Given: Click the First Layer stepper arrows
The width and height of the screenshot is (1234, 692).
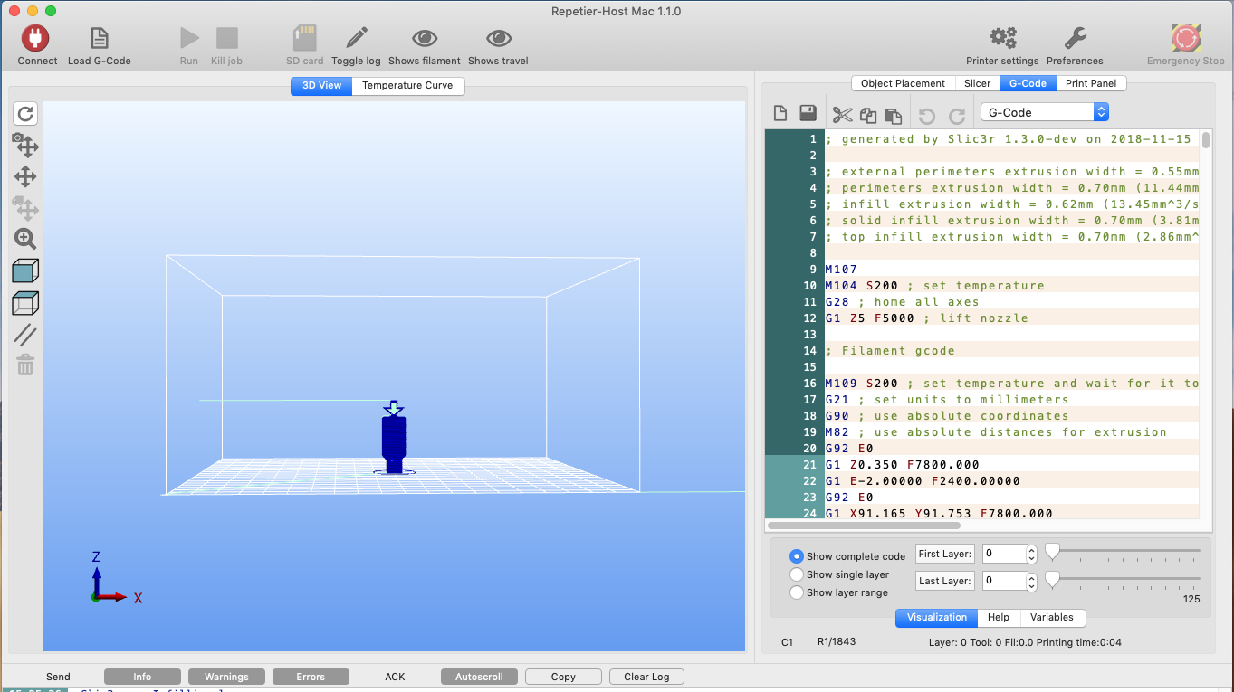Looking at the screenshot, I should pyautogui.click(x=1032, y=554).
